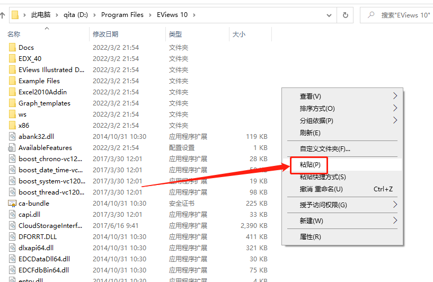The height and width of the screenshot is (282, 433).
Task: Click the DFORRT.DLL file icon
Action: click(x=12, y=237)
